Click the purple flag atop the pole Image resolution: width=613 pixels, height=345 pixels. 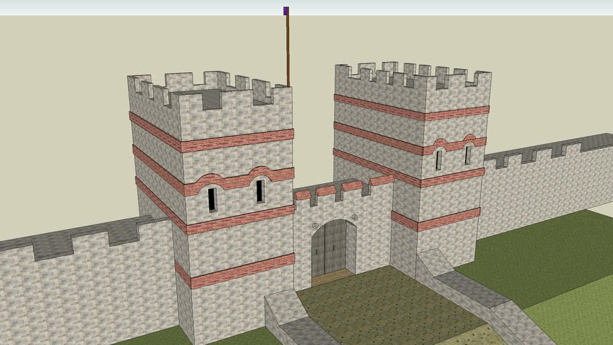286,11
